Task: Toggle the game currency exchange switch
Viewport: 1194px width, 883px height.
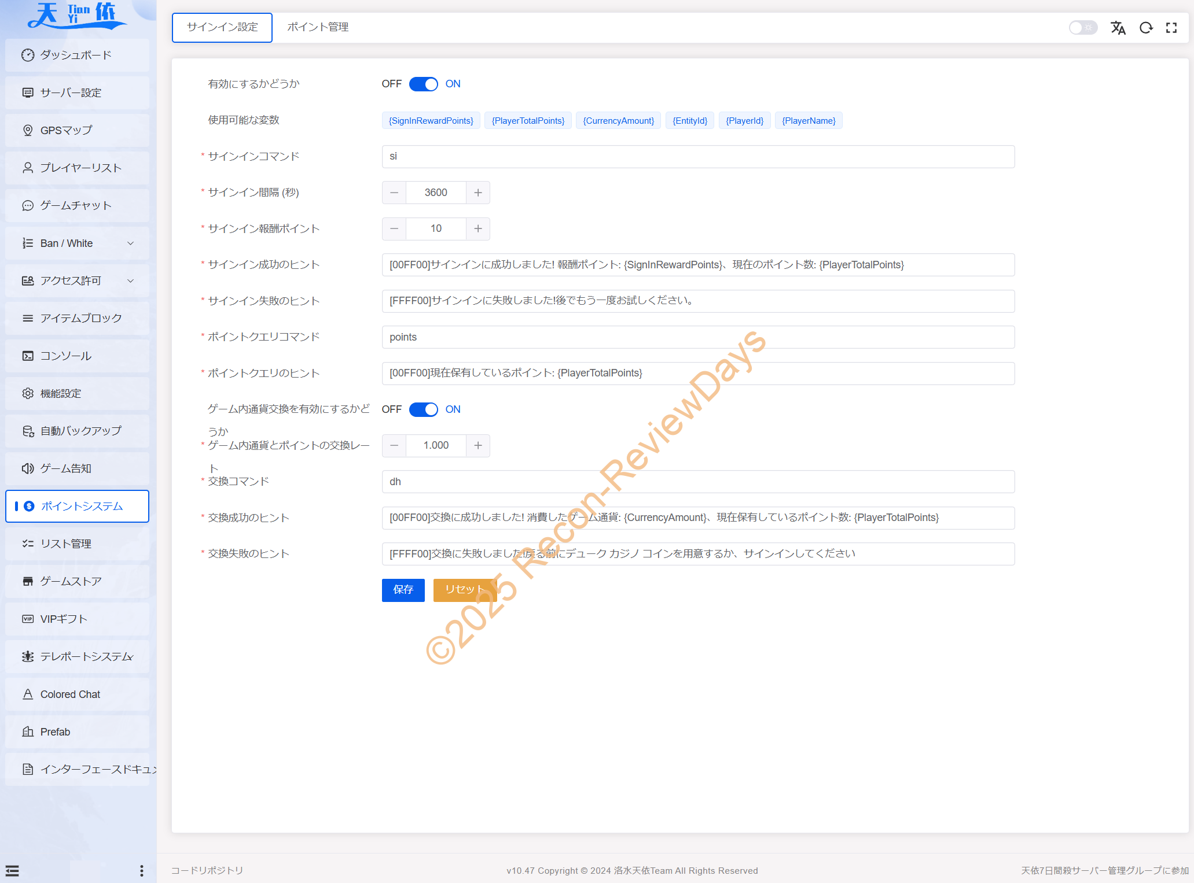Action: point(423,409)
